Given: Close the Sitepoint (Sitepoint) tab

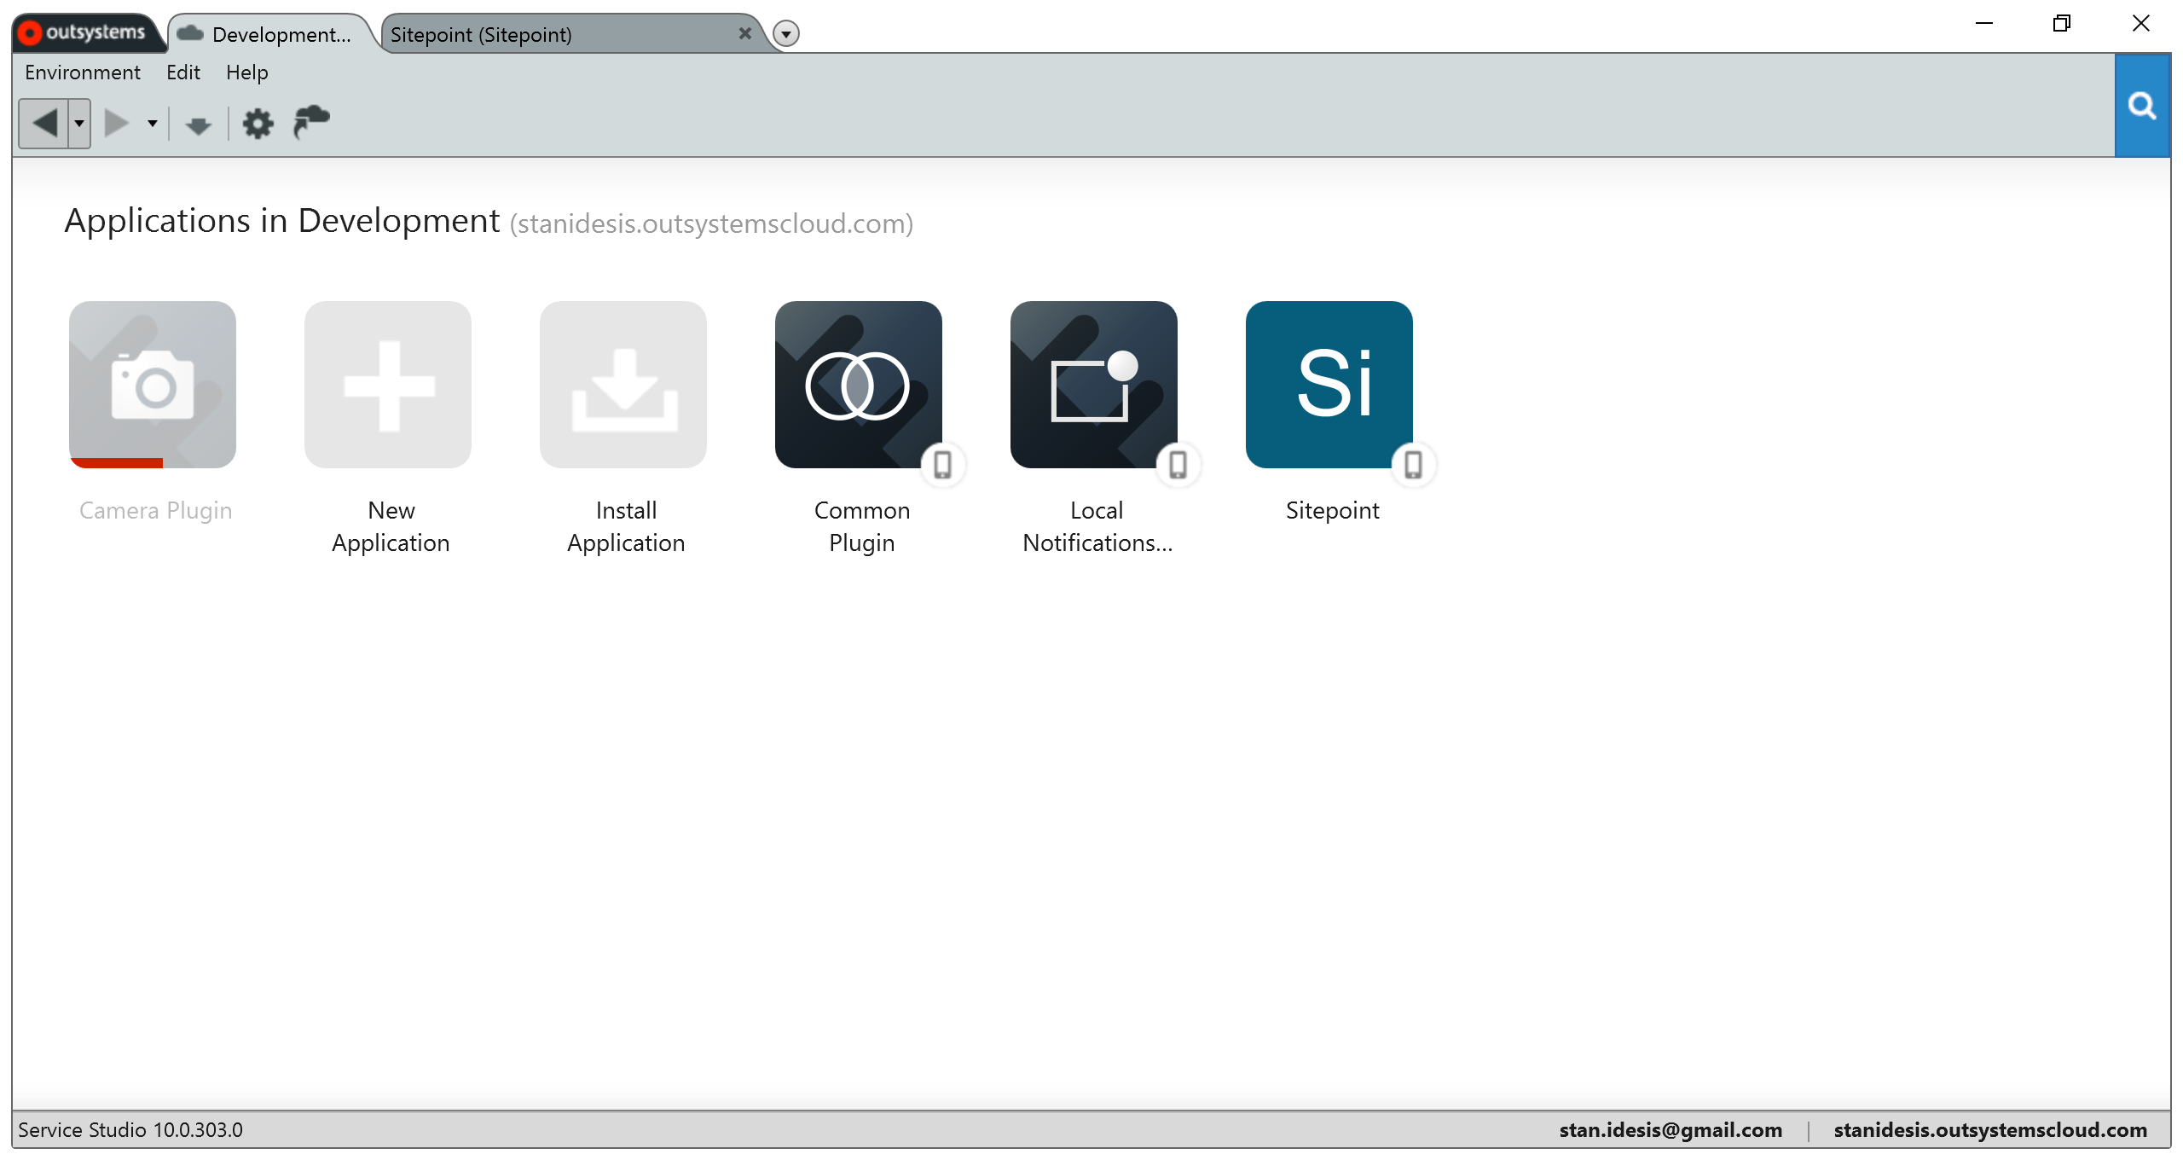Looking at the screenshot, I should [744, 33].
